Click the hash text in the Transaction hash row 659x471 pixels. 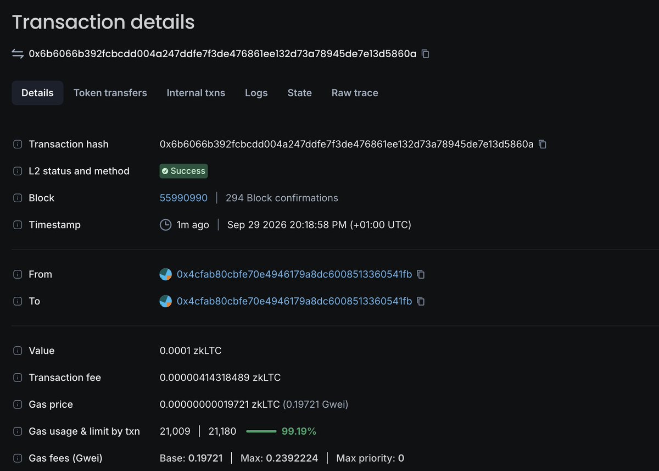pos(347,144)
